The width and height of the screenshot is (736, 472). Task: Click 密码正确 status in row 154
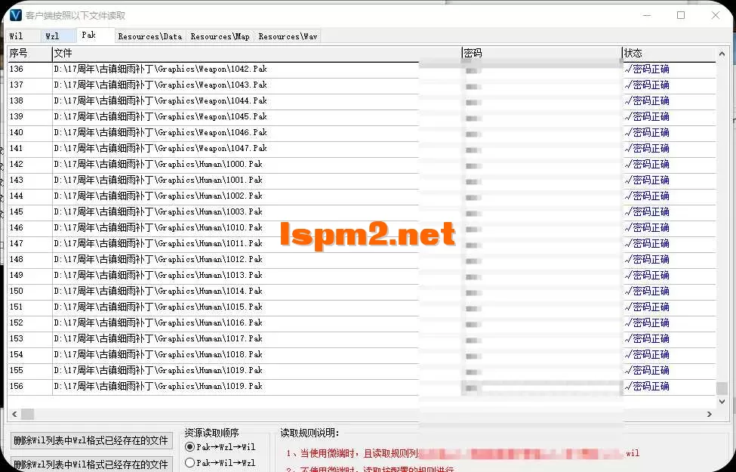tap(647, 355)
